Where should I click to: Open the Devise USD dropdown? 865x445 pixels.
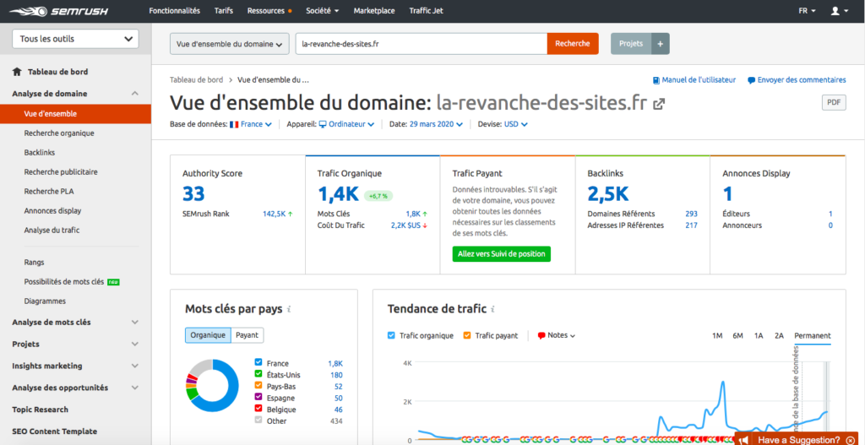click(x=516, y=125)
